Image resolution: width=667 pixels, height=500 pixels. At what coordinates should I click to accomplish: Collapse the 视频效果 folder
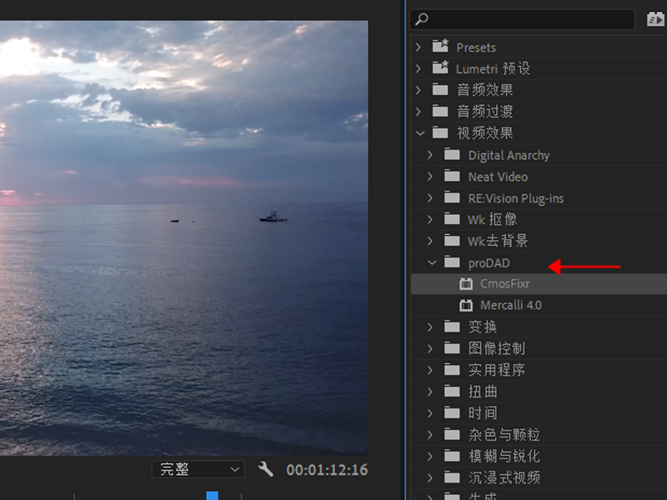pos(420,133)
